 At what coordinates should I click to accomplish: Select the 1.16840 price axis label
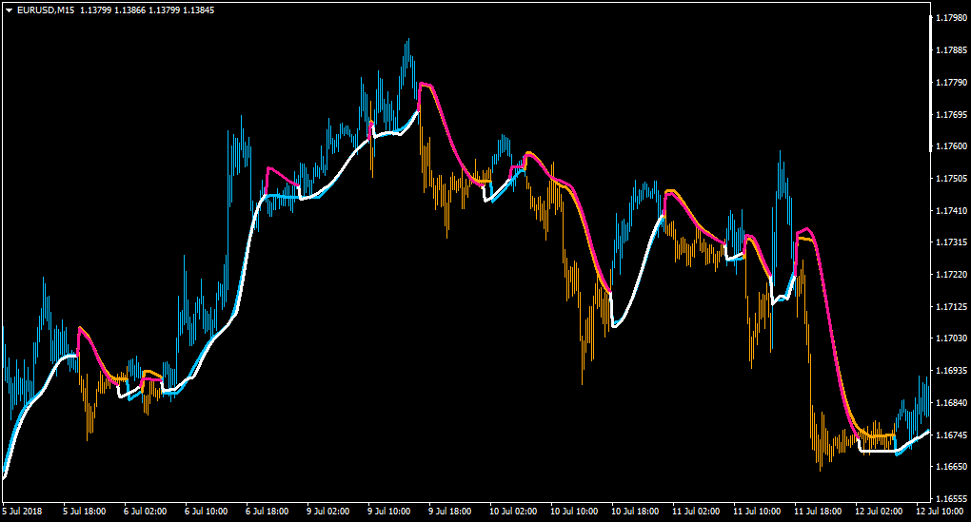tap(952, 402)
